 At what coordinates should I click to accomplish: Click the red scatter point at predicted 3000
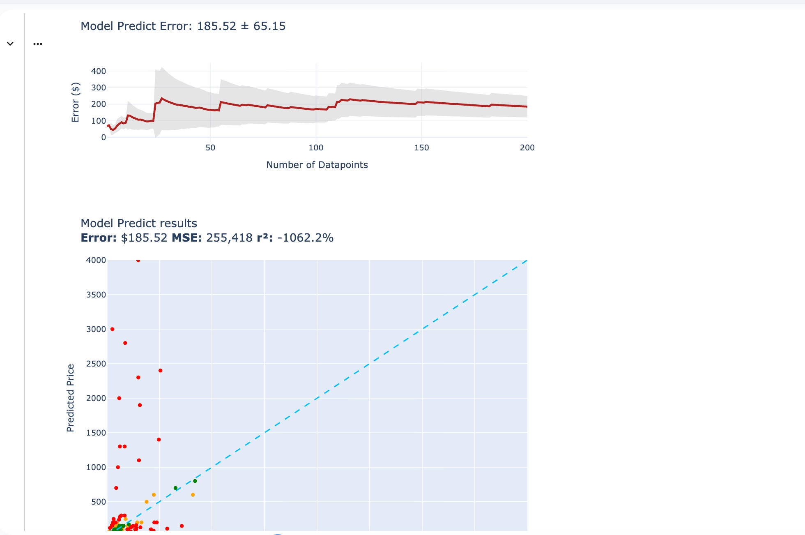pos(113,329)
